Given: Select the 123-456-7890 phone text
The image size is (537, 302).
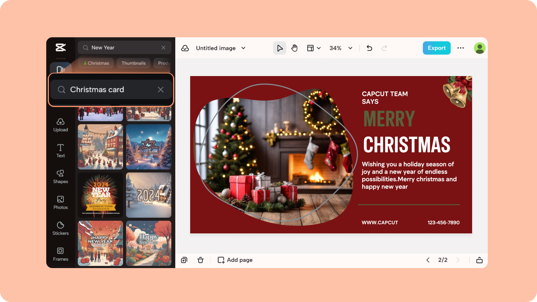Looking at the screenshot, I should click(x=443, y=223).
